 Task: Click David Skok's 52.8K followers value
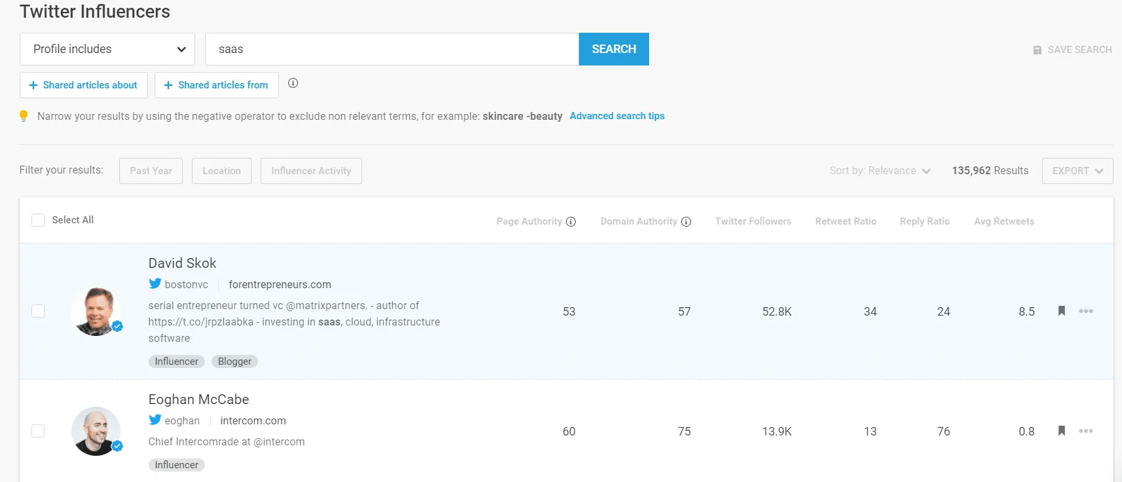coord(777,312)
